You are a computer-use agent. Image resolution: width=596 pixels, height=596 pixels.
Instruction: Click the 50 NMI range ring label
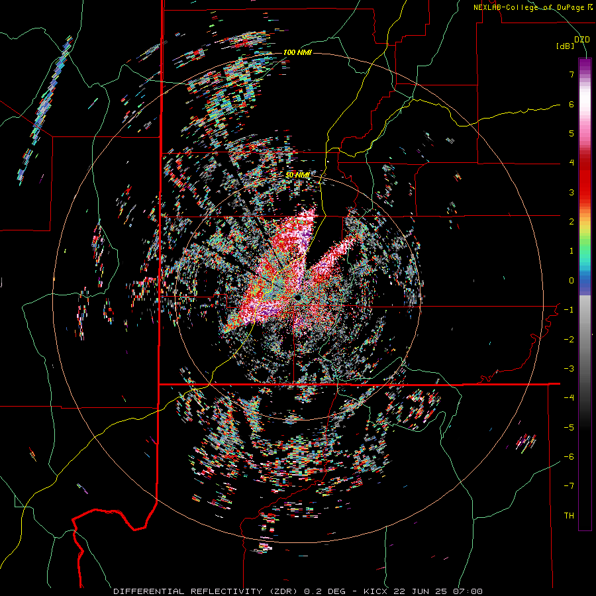pyautogui.click(x=297, y=175)
